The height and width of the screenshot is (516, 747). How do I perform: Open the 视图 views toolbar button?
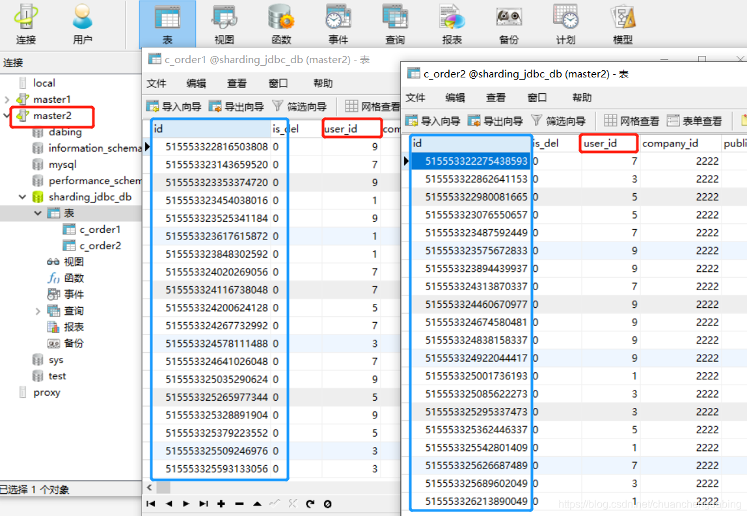(224, 24)
